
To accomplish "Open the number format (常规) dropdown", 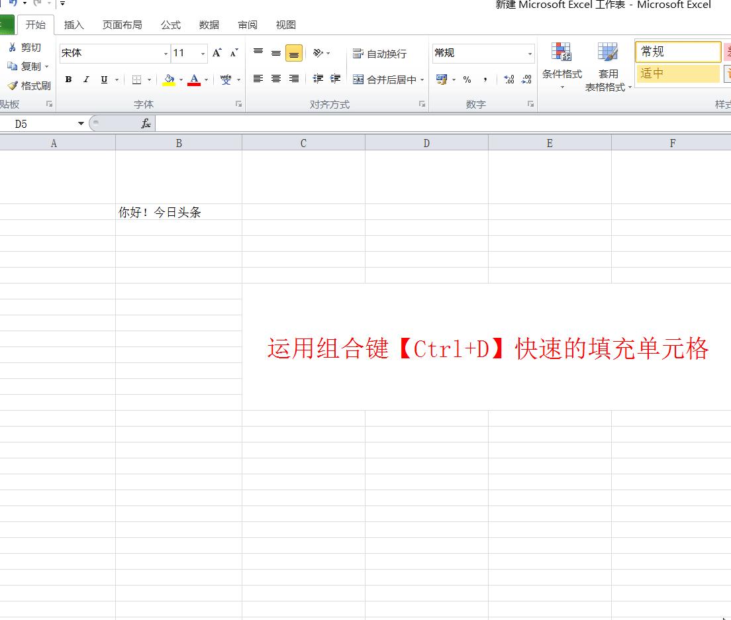I will 530,53.
